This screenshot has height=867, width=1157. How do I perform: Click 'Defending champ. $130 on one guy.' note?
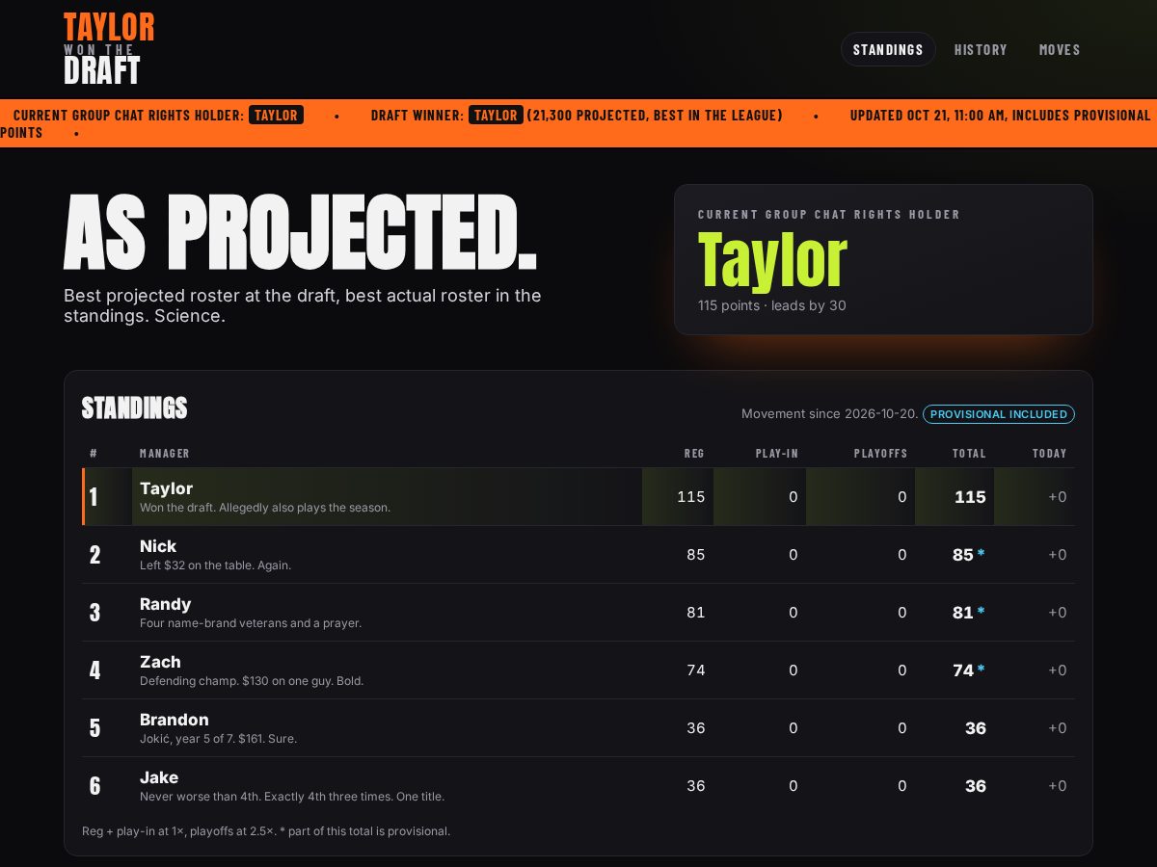tap(252, 681)
